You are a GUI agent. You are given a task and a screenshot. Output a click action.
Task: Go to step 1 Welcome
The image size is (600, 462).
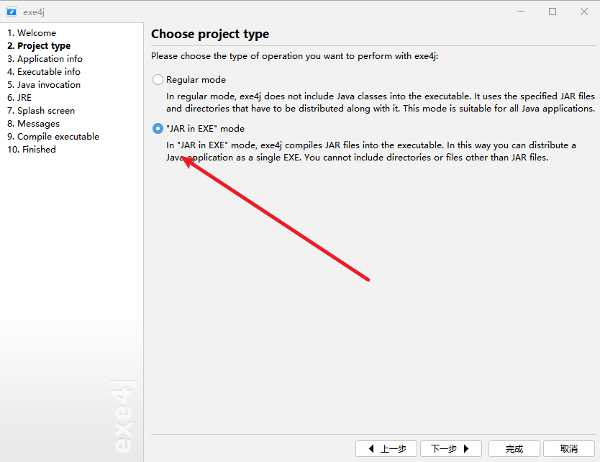click(x=32, y=33)
